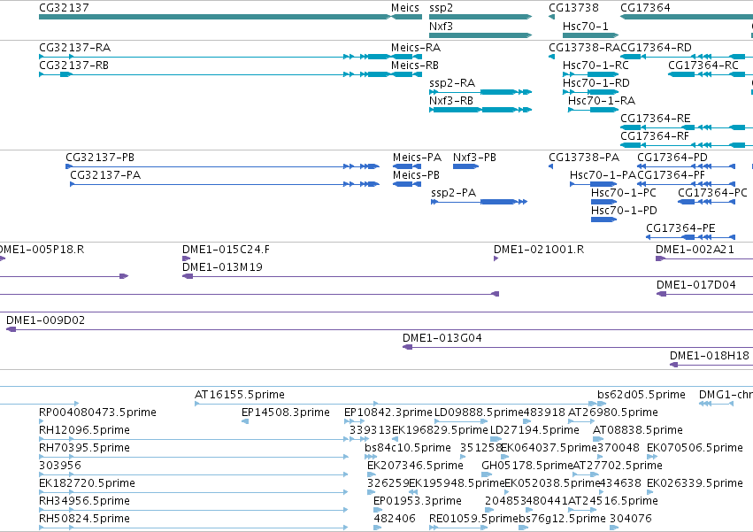Screen dimensions: 753x532
Task: Select the CG32137 gene feature label
Action: 64,8
